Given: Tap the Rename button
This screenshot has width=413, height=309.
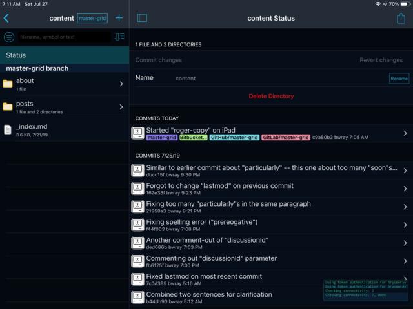Looking at the screenshot, I should 399,79.
